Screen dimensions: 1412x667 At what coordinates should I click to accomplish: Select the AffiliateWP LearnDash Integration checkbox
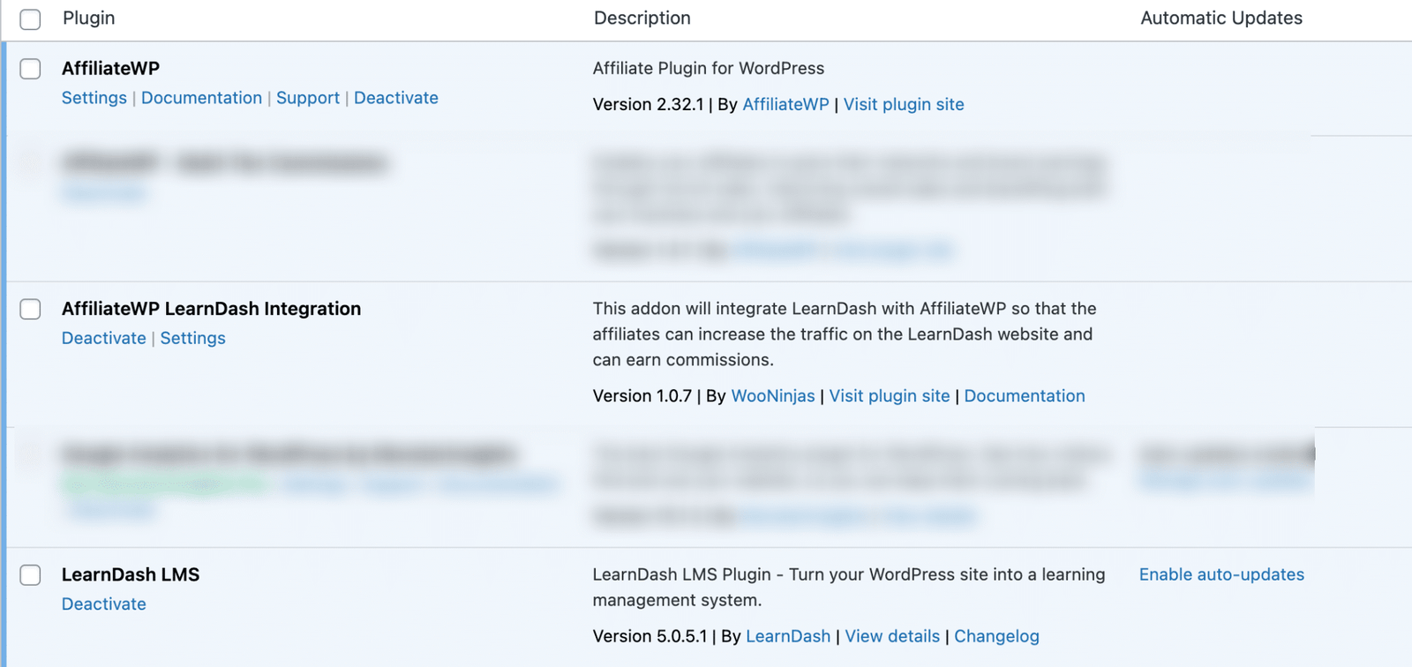pos(30,309)
